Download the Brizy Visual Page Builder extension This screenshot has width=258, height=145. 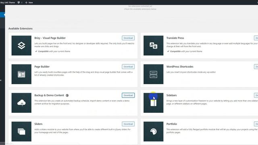click(128, 38)
